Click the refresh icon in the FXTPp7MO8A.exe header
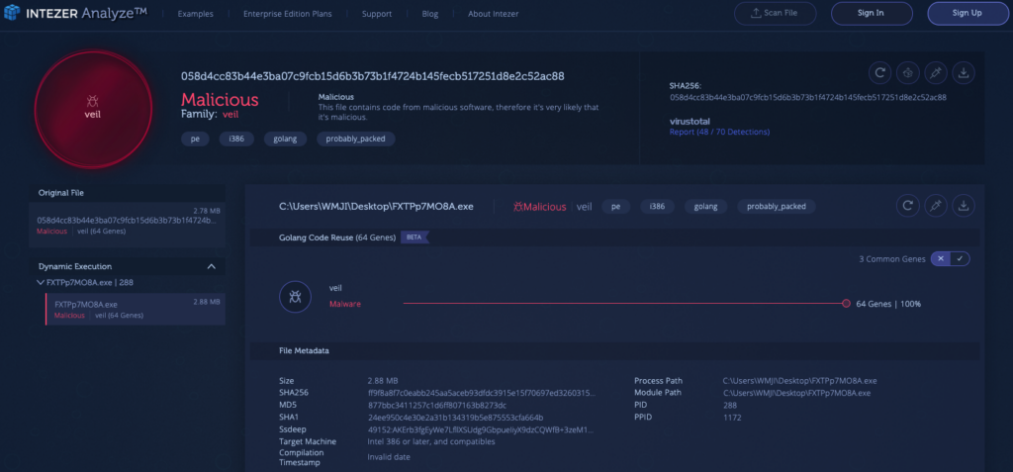Image resolution: width=1013 pixels, height=472 pixels. pos(906,206)
